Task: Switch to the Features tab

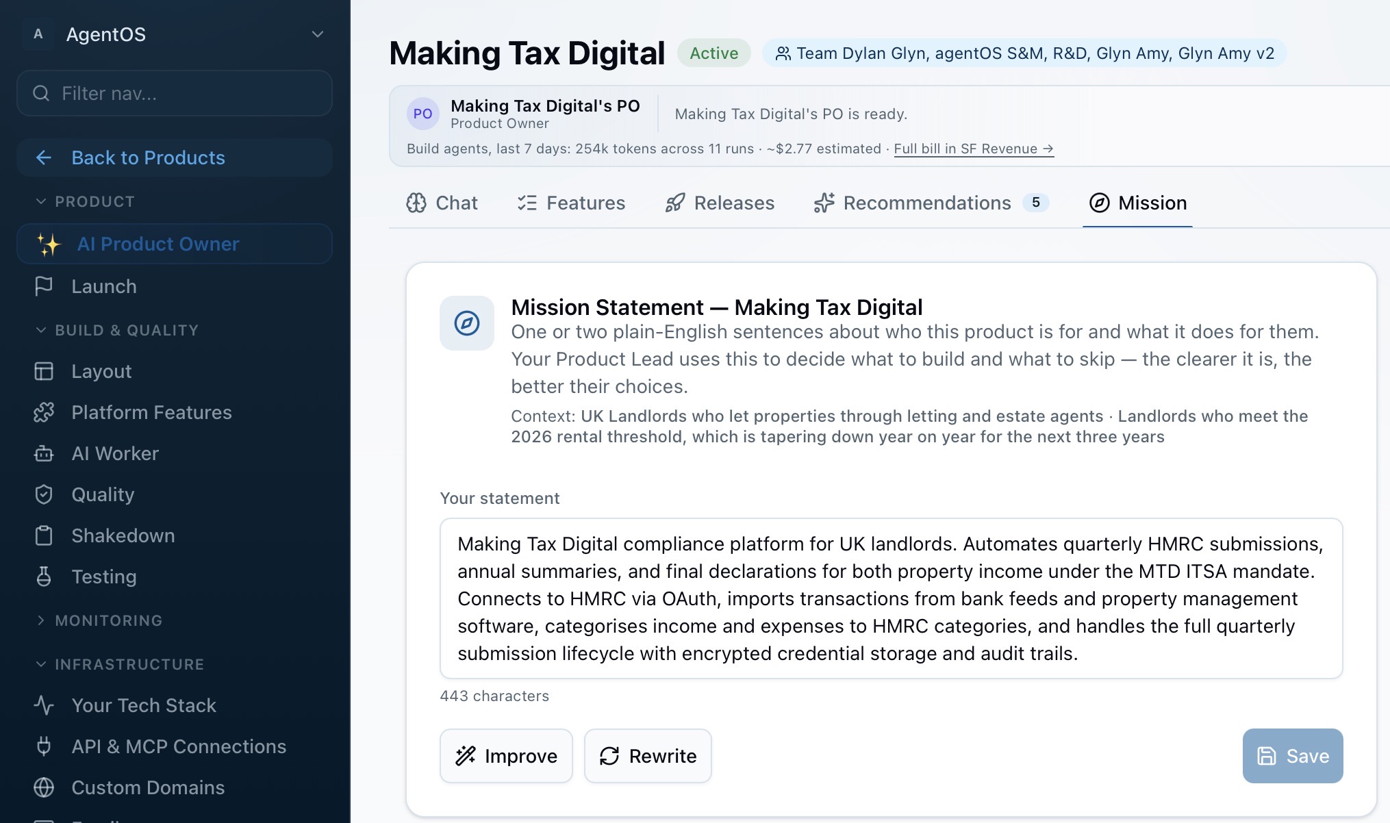Action: coord(571,203)
